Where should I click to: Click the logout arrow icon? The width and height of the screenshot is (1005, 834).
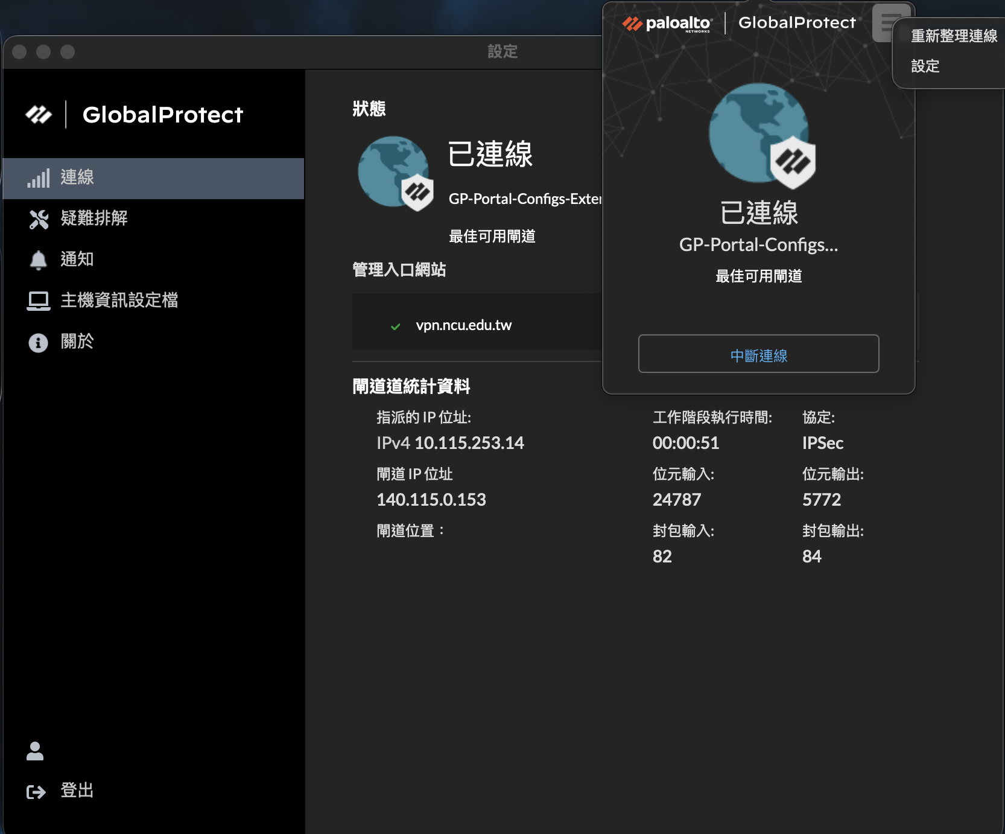pyautogui.click(x=36, y=792)
